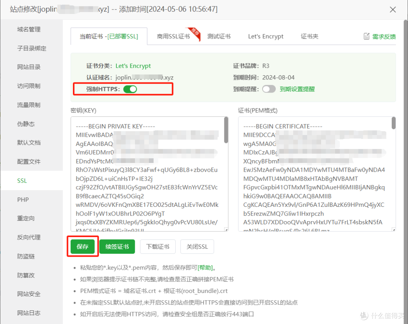Select 域名管理 in the sidebar
The height and width of the screenshot is (324, 408).
pyautogui.click(x=29, y=29)
